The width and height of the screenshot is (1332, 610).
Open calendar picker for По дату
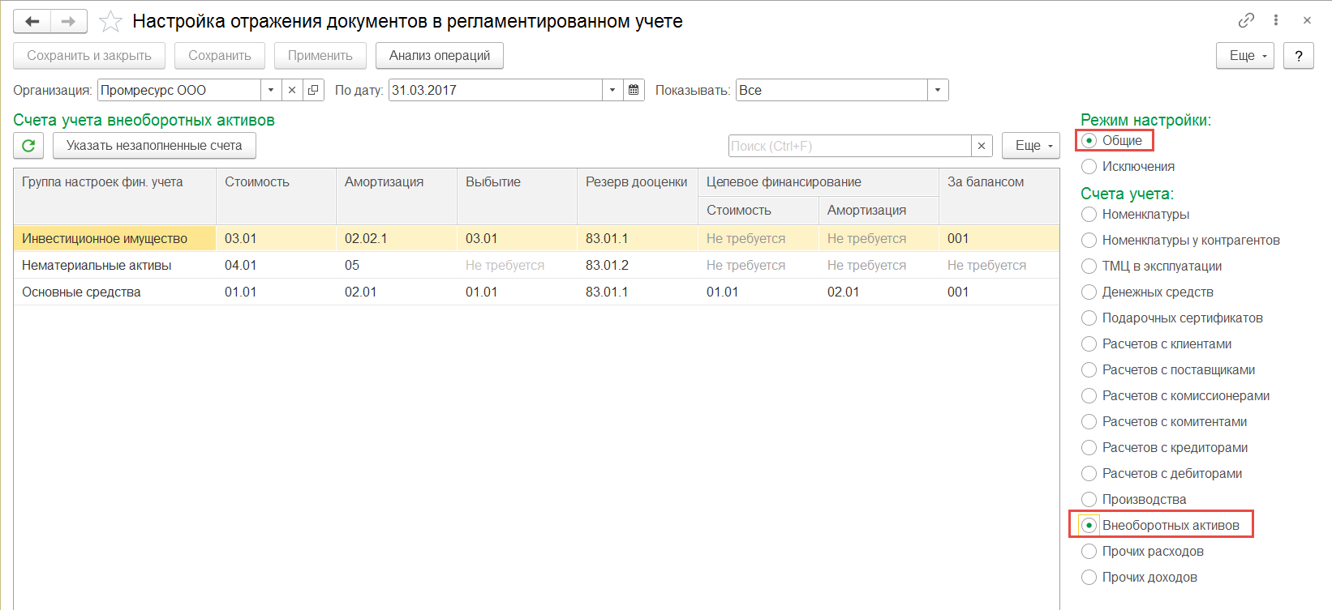click(634, 90)
